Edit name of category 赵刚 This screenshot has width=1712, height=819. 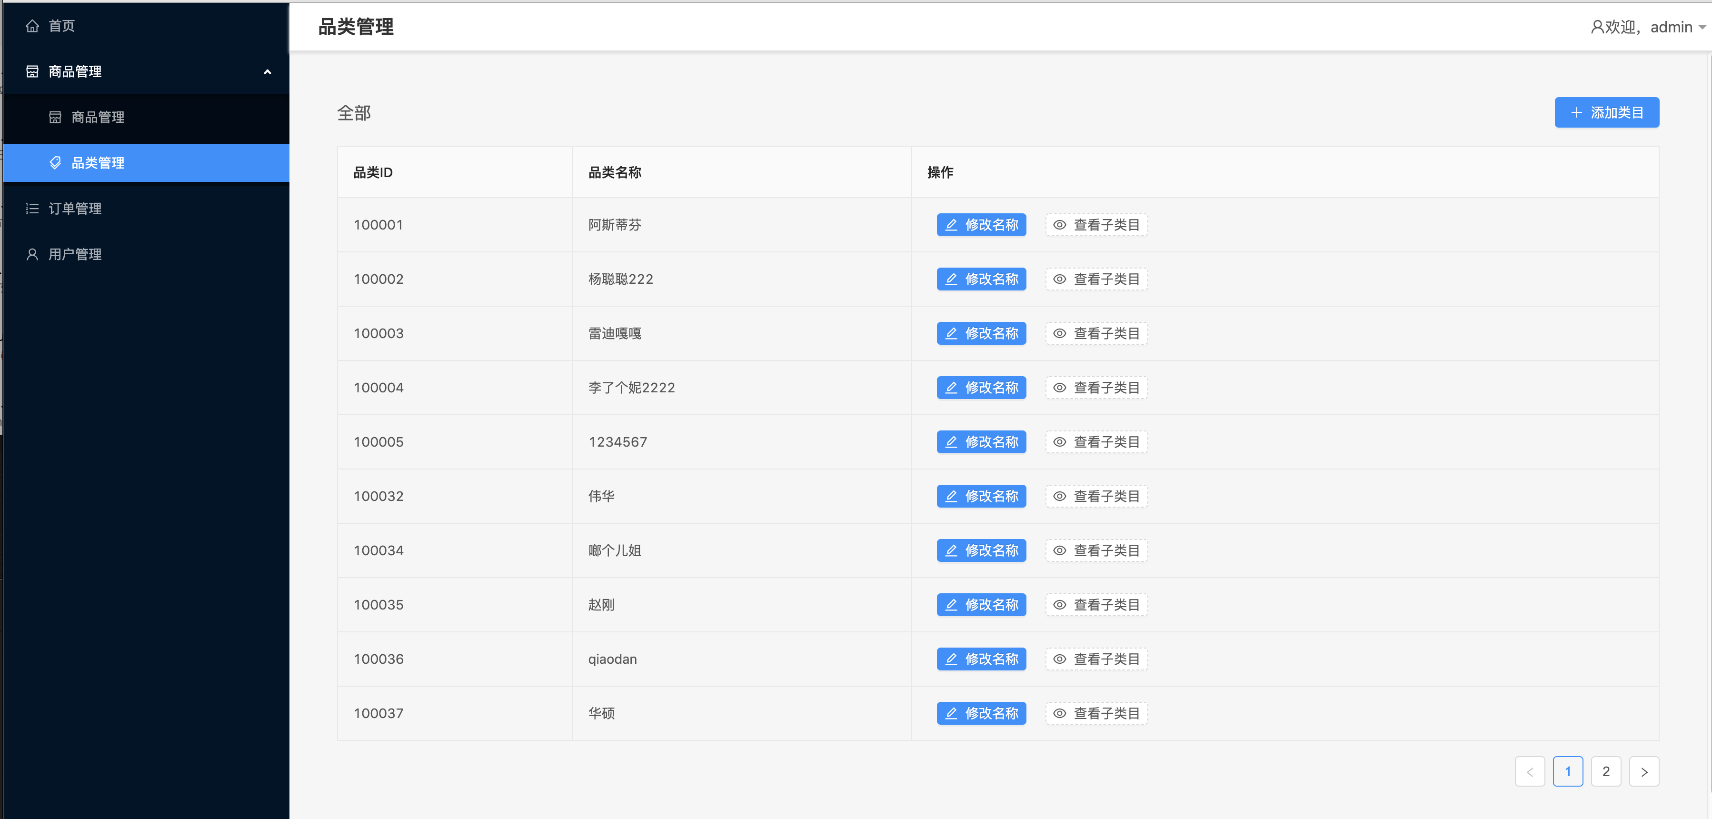coord(981,605)
